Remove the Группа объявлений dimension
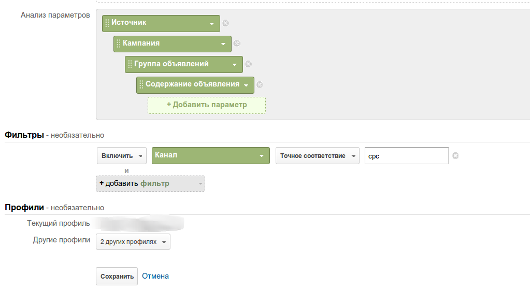Viewport: 530px width, 290px height. click(x=248, y=64)
